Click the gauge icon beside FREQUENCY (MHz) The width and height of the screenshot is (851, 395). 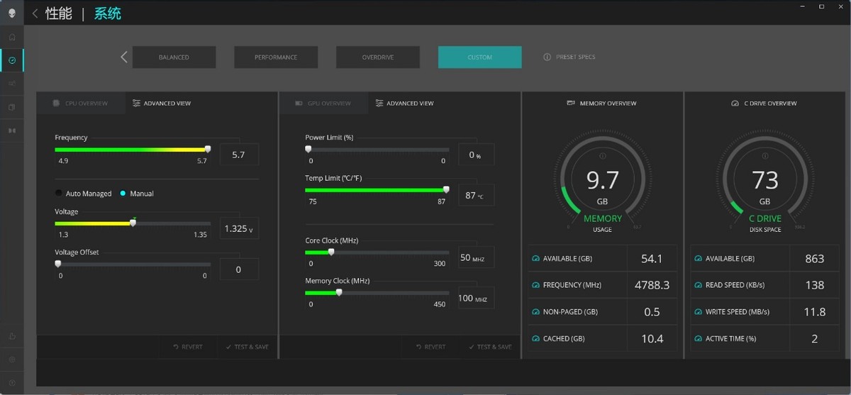pos(535,285)
